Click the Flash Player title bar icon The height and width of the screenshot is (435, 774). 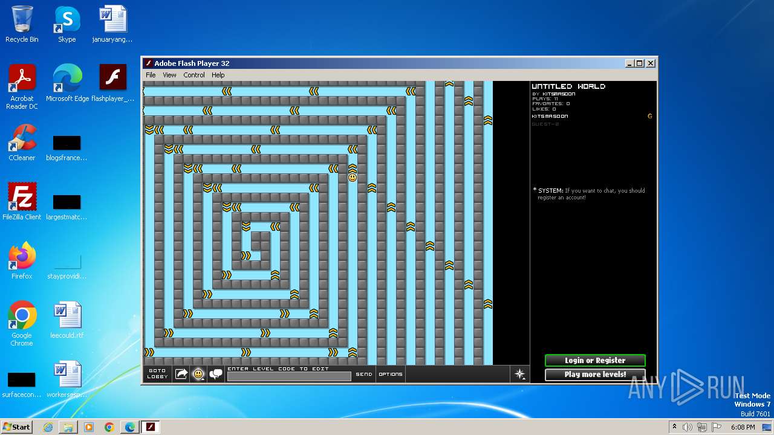point(149,63)
